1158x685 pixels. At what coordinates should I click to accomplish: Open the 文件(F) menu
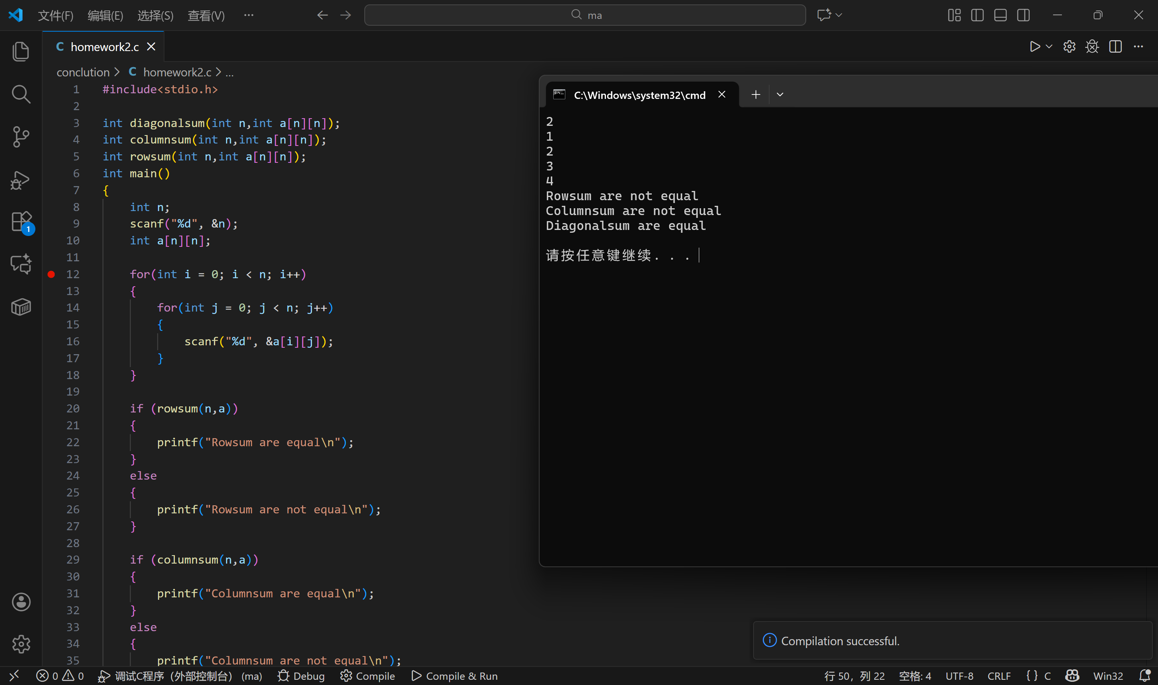55,16
